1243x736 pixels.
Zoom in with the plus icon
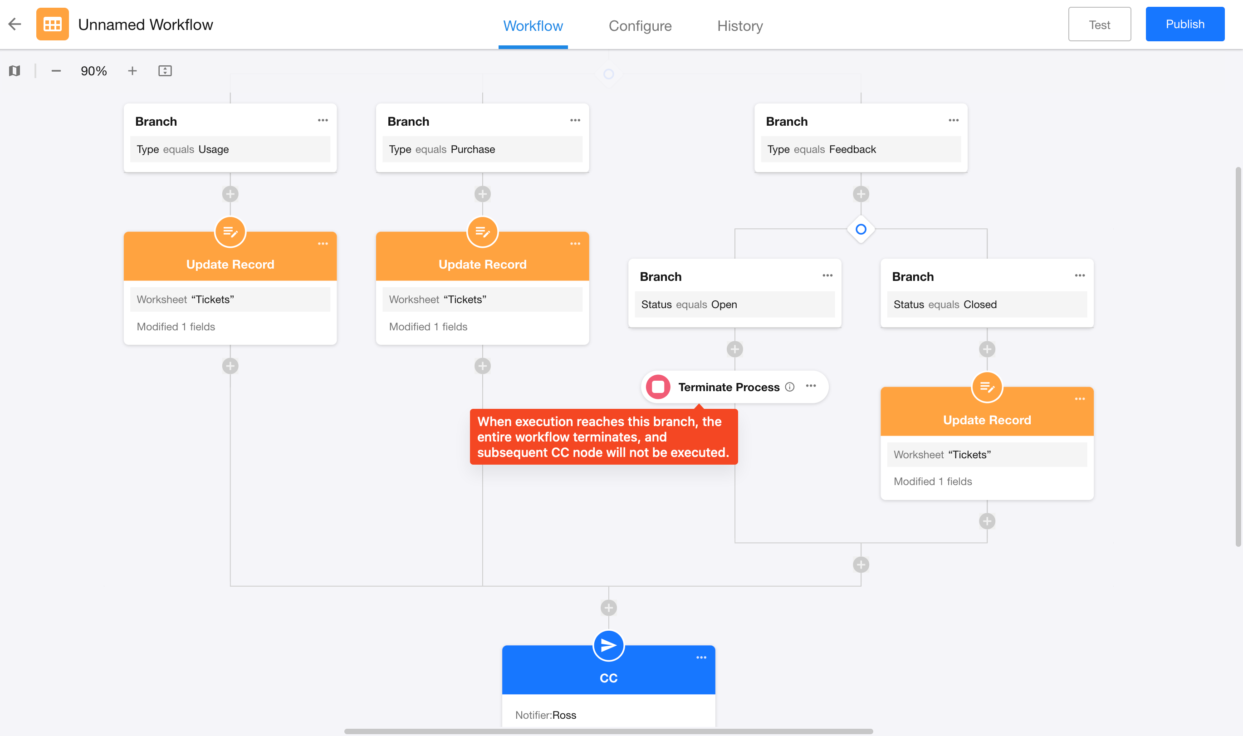132,71
